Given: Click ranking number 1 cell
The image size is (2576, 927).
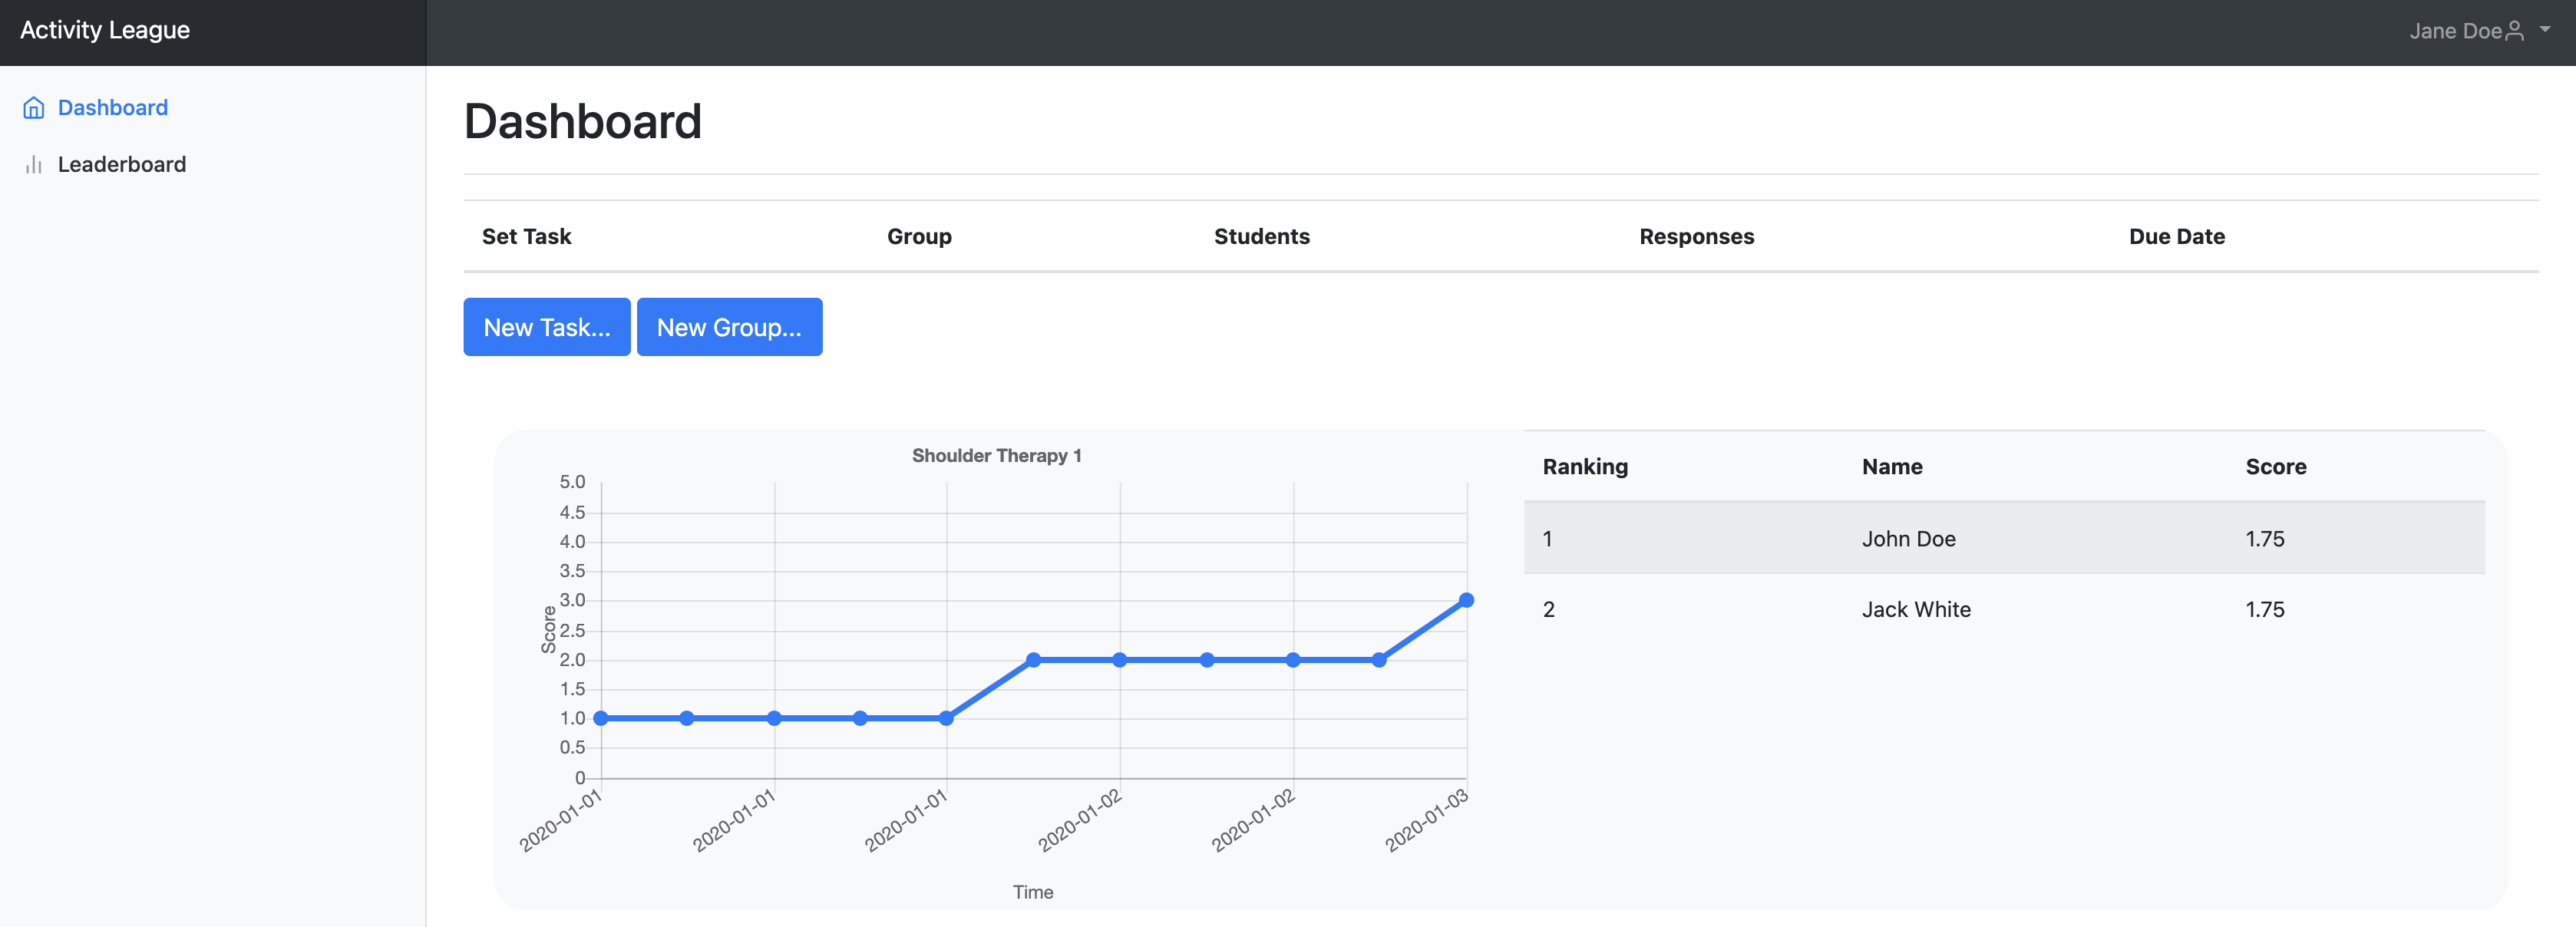Looking at the screenshot, I should pos(1547,539).
